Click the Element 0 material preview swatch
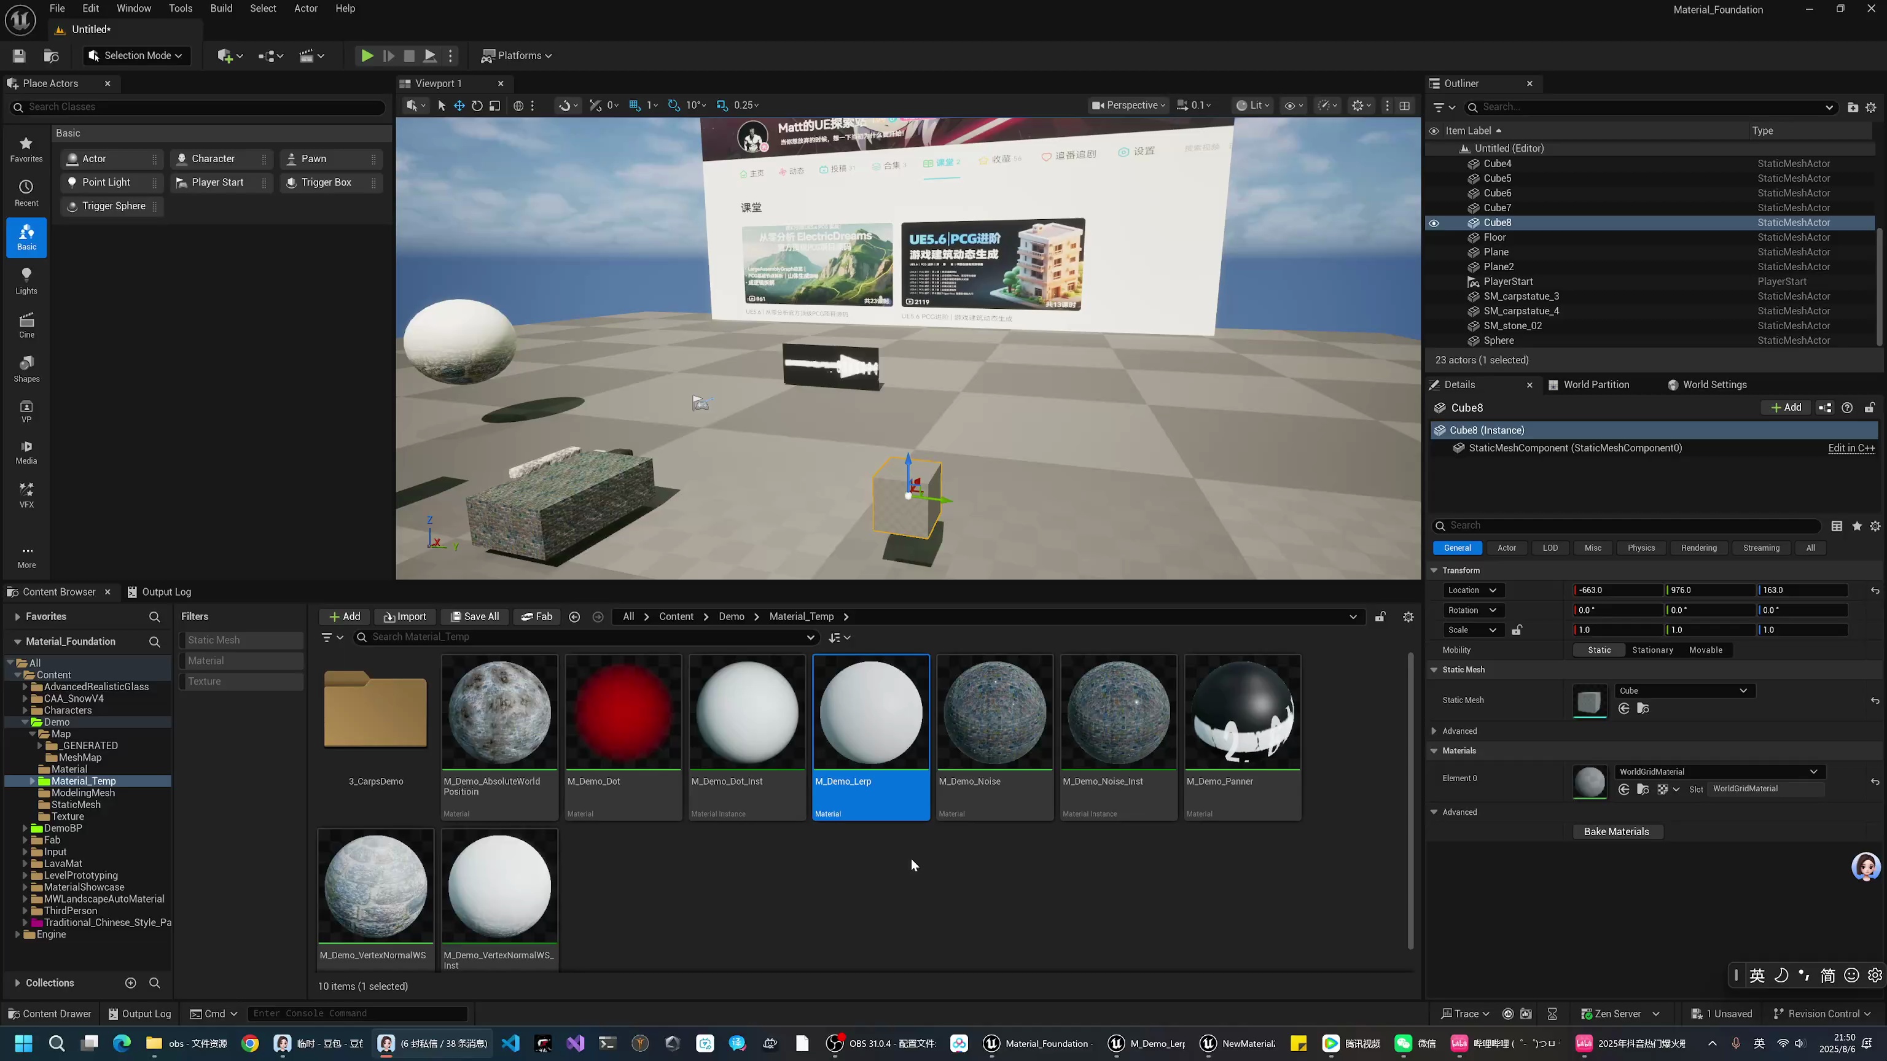 coord(1590,782)
